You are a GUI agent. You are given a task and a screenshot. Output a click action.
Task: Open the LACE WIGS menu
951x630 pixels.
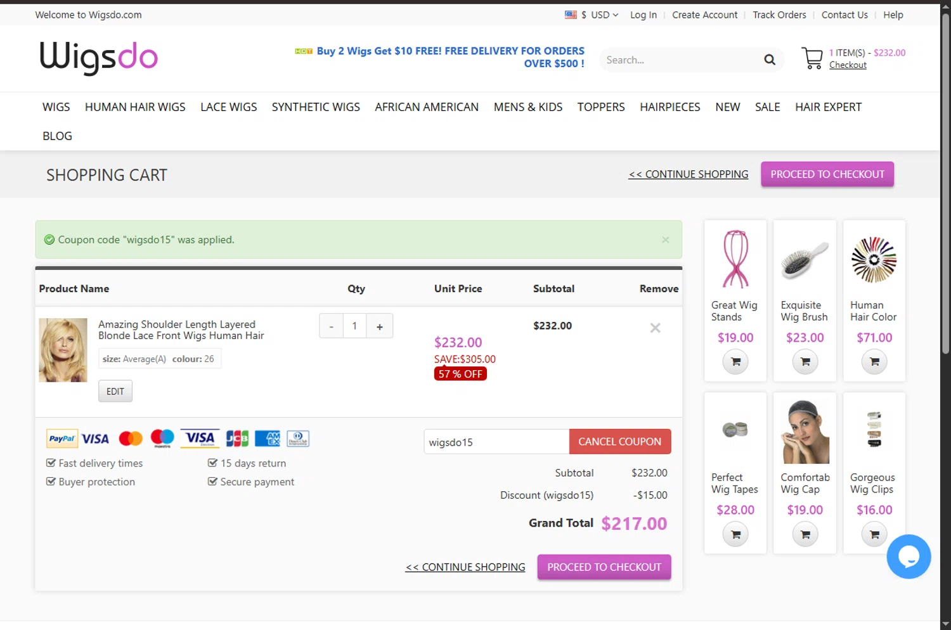[x=229, y=107]
